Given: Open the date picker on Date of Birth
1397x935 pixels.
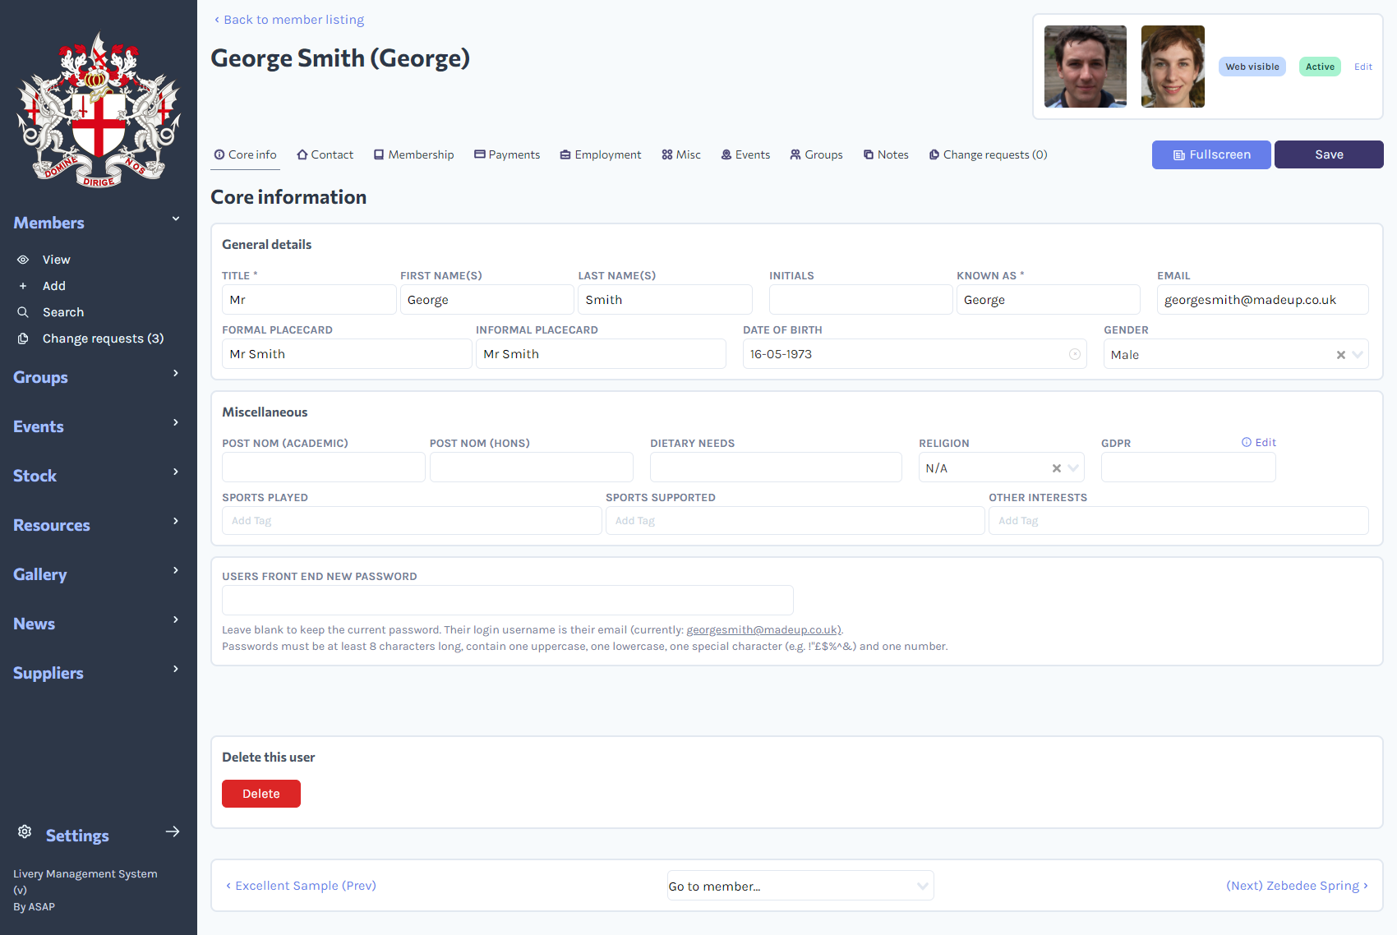Looking at the screenshot, I should click(1075, 354).
